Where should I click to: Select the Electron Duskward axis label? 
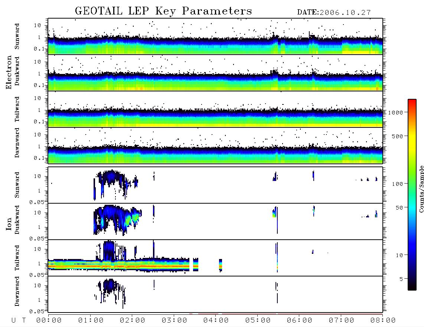point(17,71)
